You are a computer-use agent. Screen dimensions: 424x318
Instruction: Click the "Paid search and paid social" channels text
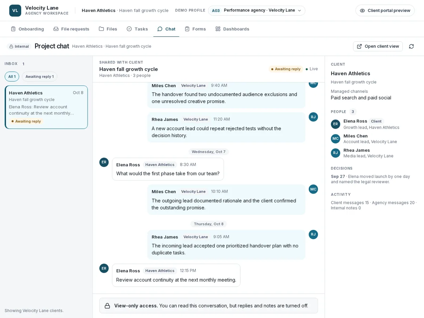coord(361,98)
